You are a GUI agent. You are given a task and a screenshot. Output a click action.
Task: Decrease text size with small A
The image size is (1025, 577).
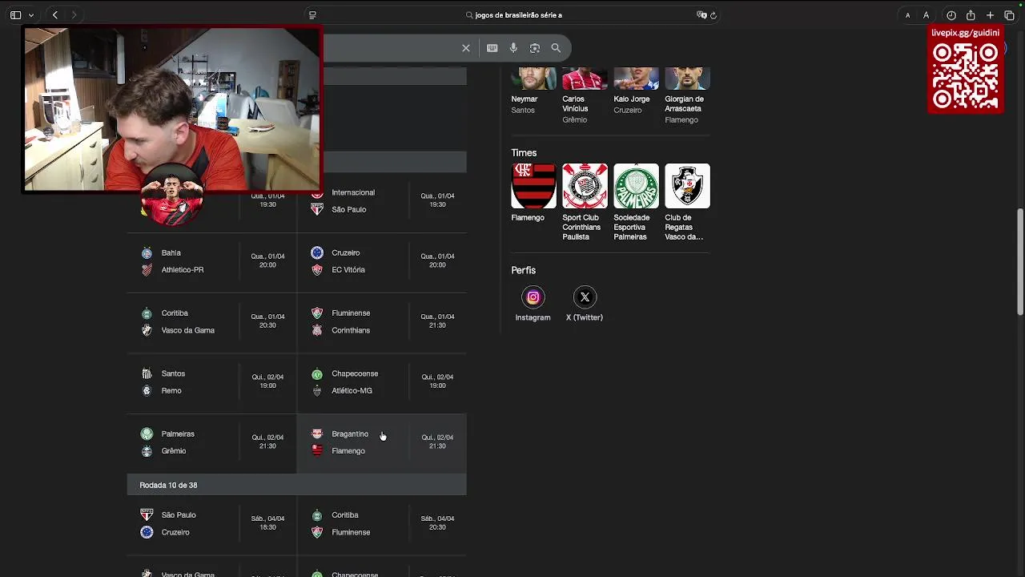907,15
